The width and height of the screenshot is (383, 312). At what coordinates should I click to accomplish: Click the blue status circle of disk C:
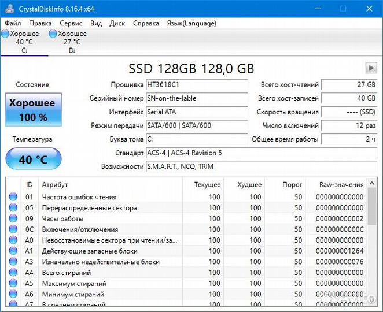click(5, 34)
